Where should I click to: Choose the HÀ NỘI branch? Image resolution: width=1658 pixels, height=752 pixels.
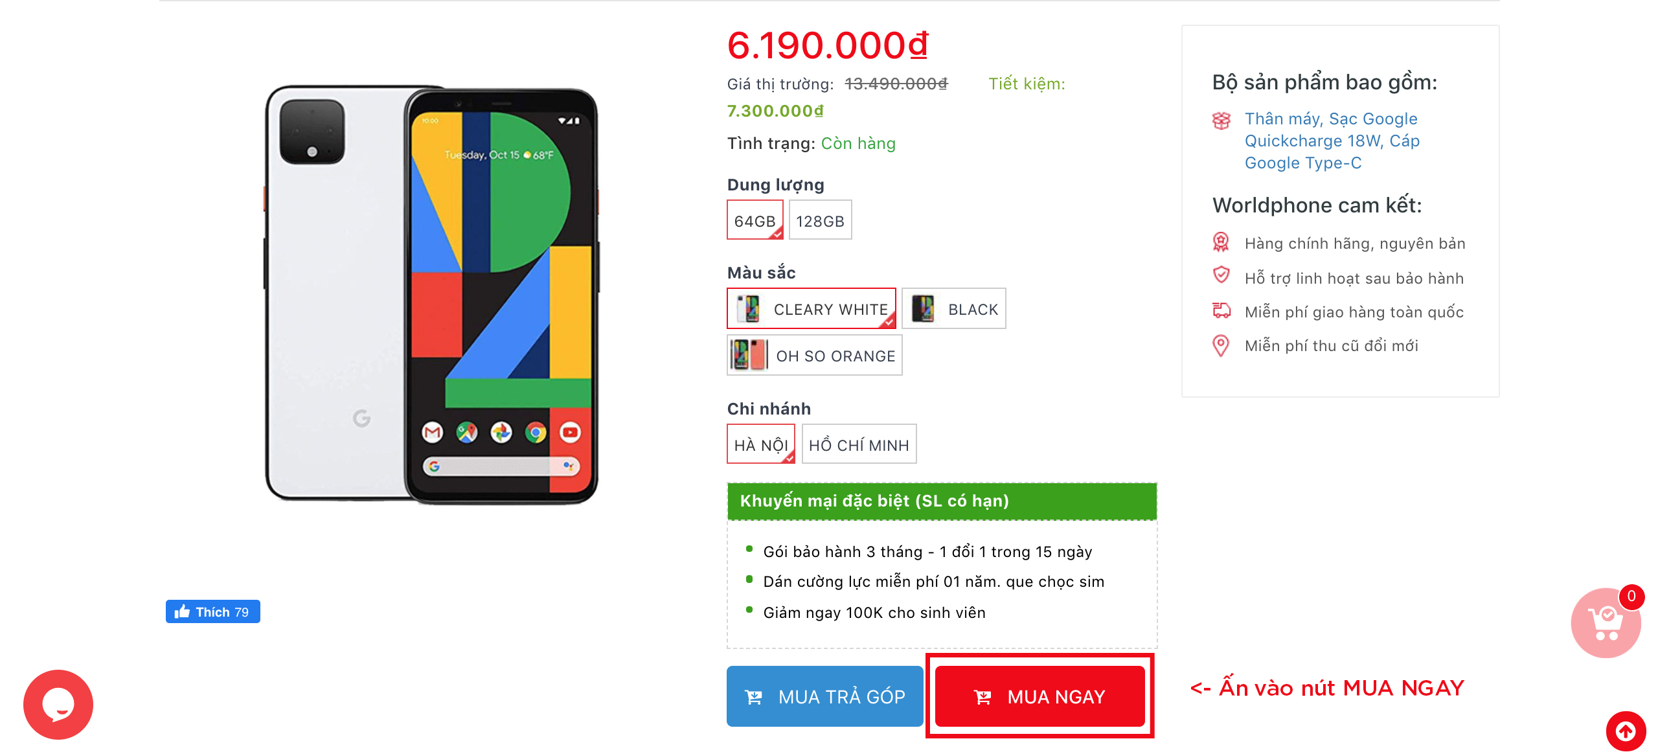click(760, 444)
